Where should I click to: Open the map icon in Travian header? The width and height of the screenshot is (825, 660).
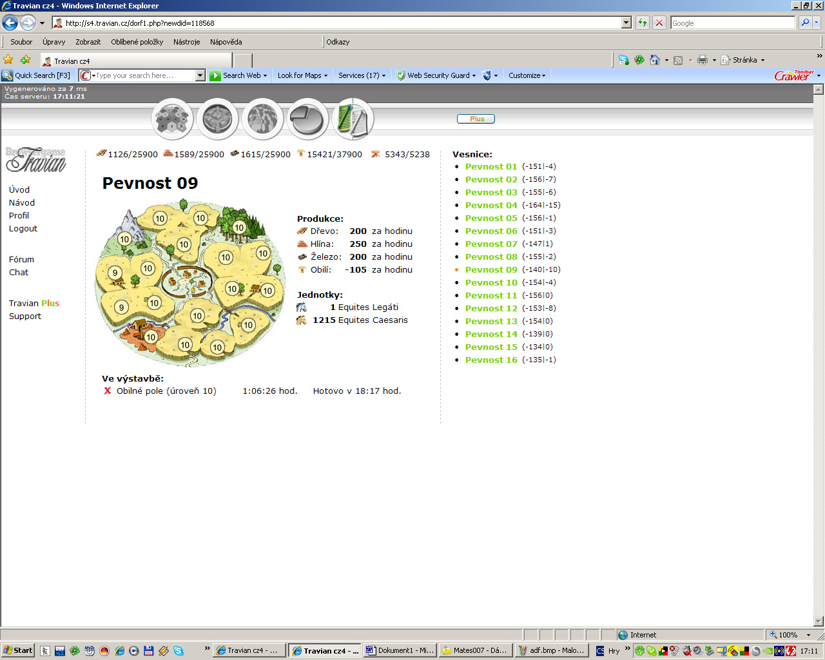click(263, 119)
